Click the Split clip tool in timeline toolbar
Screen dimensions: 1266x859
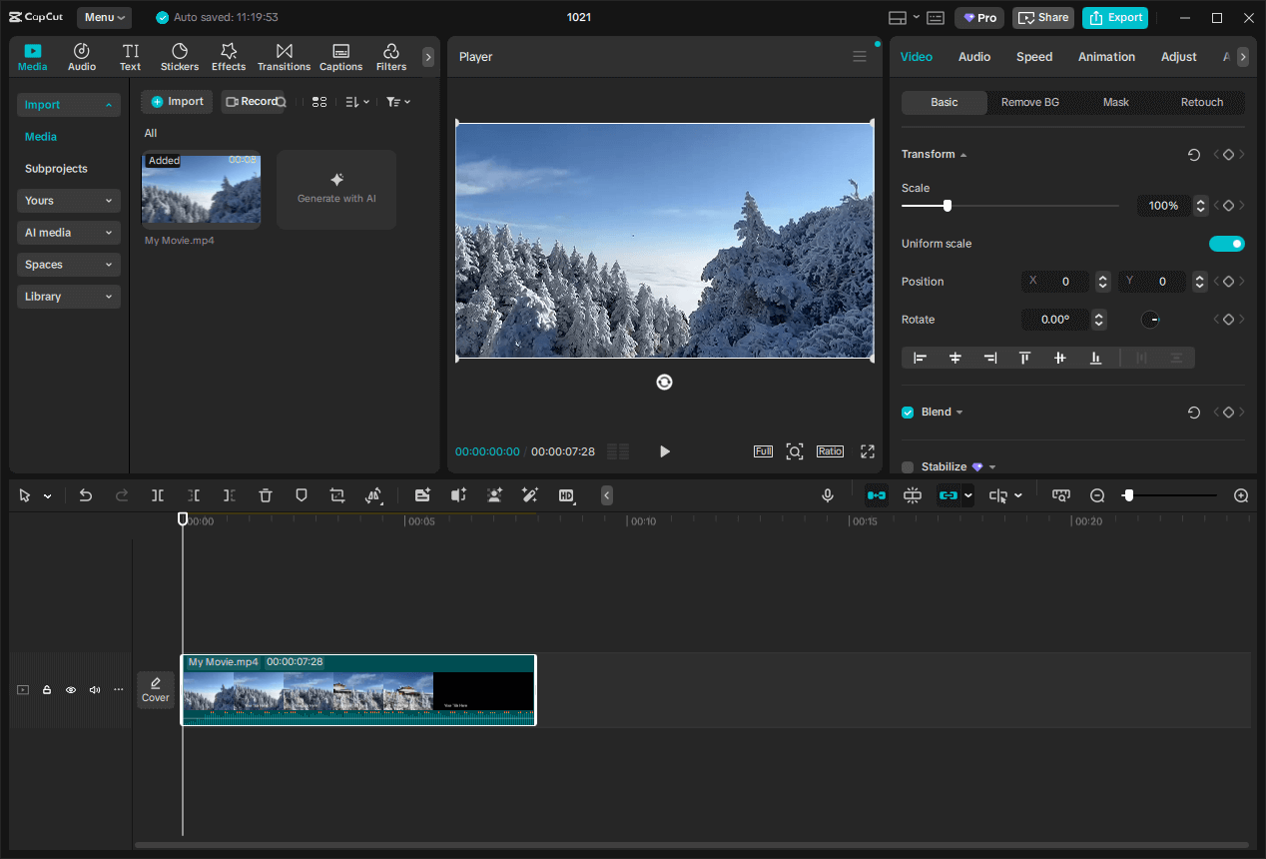158,495
